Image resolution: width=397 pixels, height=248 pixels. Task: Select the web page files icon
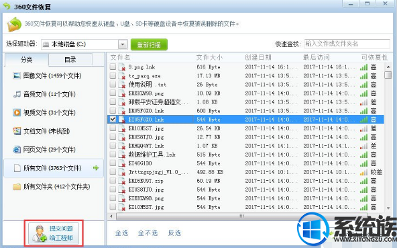pyautogui.click(x=17, y=149)
